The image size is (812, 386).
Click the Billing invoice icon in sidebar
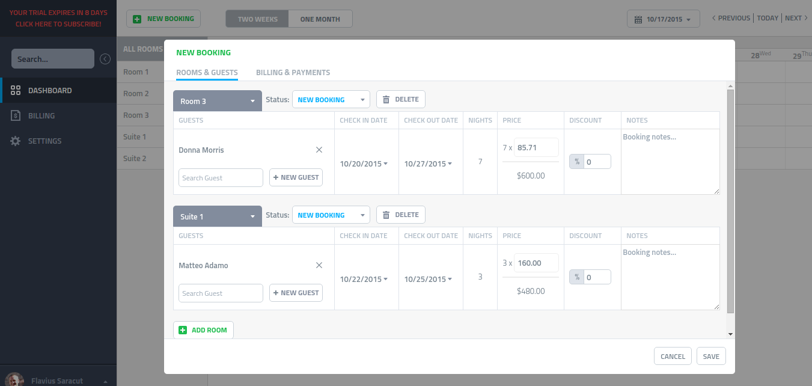coord(16,116)
